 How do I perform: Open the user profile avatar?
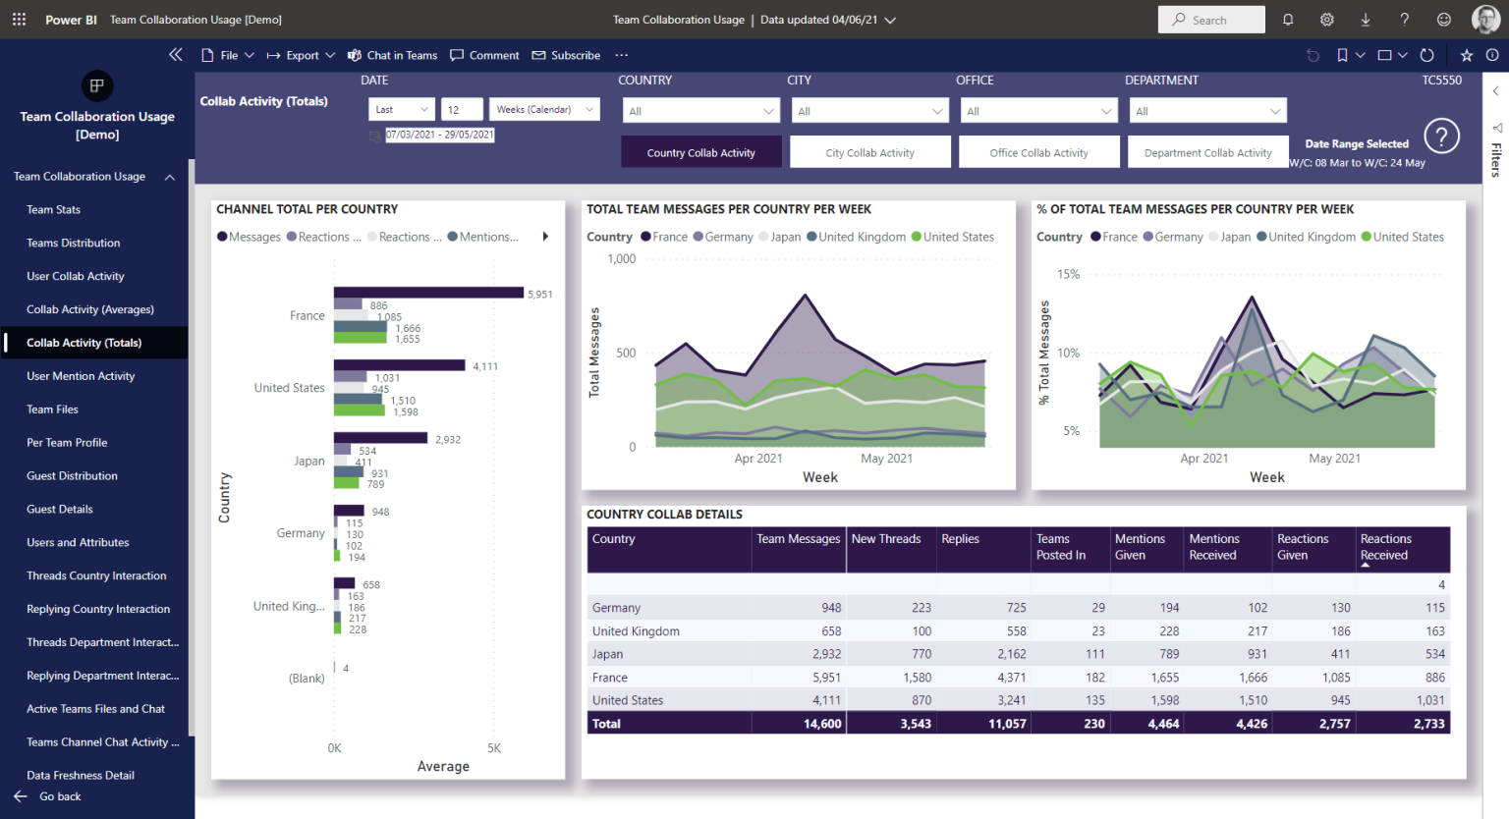pyautogui.click(x=1485, y=20)
